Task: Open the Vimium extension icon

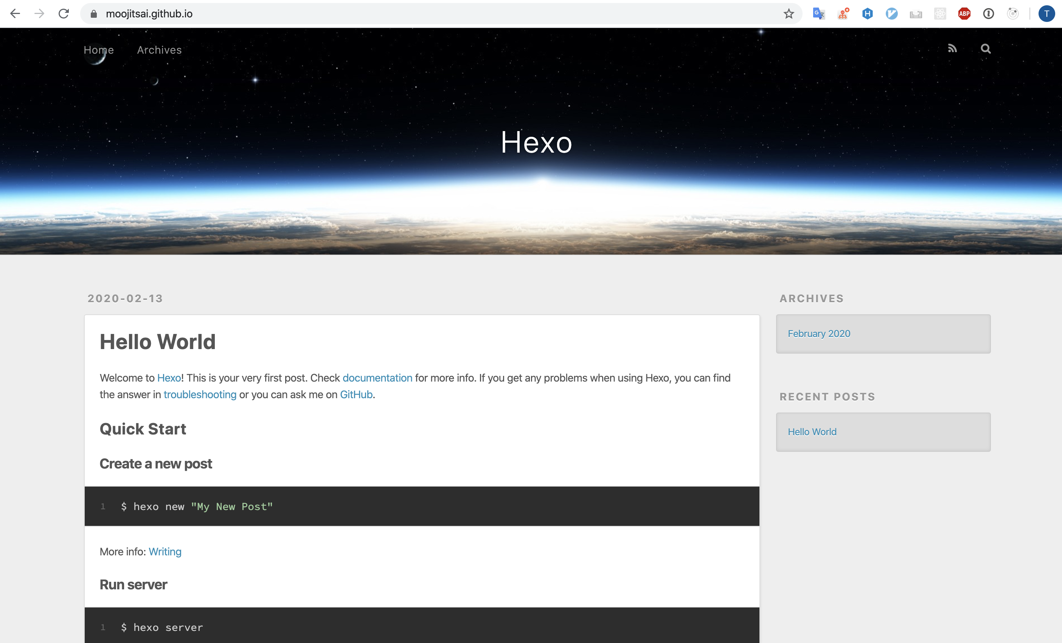Action: [891, 14]
